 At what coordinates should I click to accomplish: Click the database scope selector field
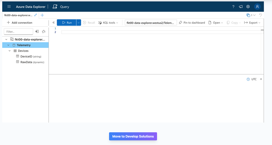point(151,23)
